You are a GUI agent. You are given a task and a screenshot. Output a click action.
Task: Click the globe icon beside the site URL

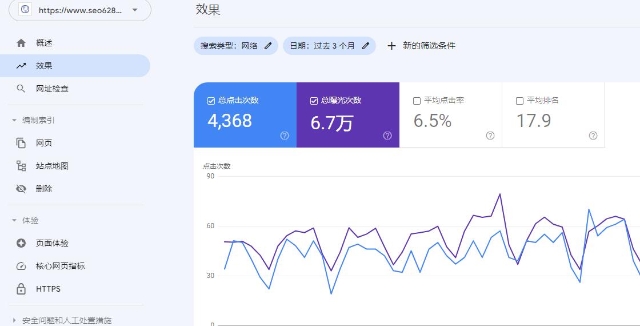click(x=25, y=10)
